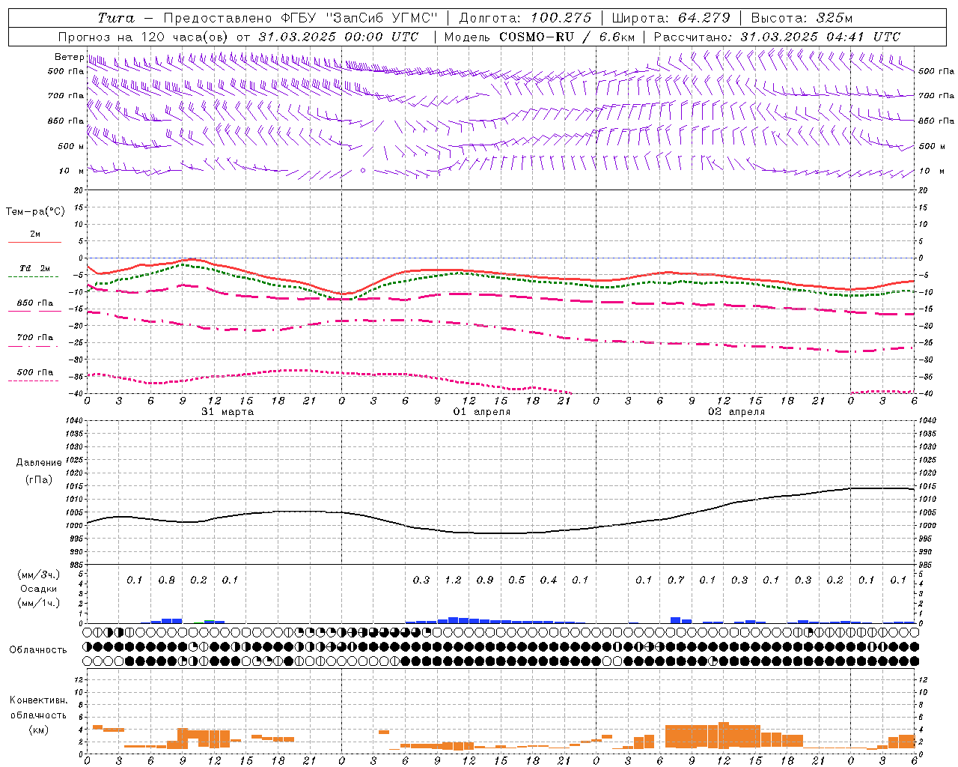Screen dimensions: 958x767
Task: Click the precipitation value "0.8"
Action: pos(166,580)
